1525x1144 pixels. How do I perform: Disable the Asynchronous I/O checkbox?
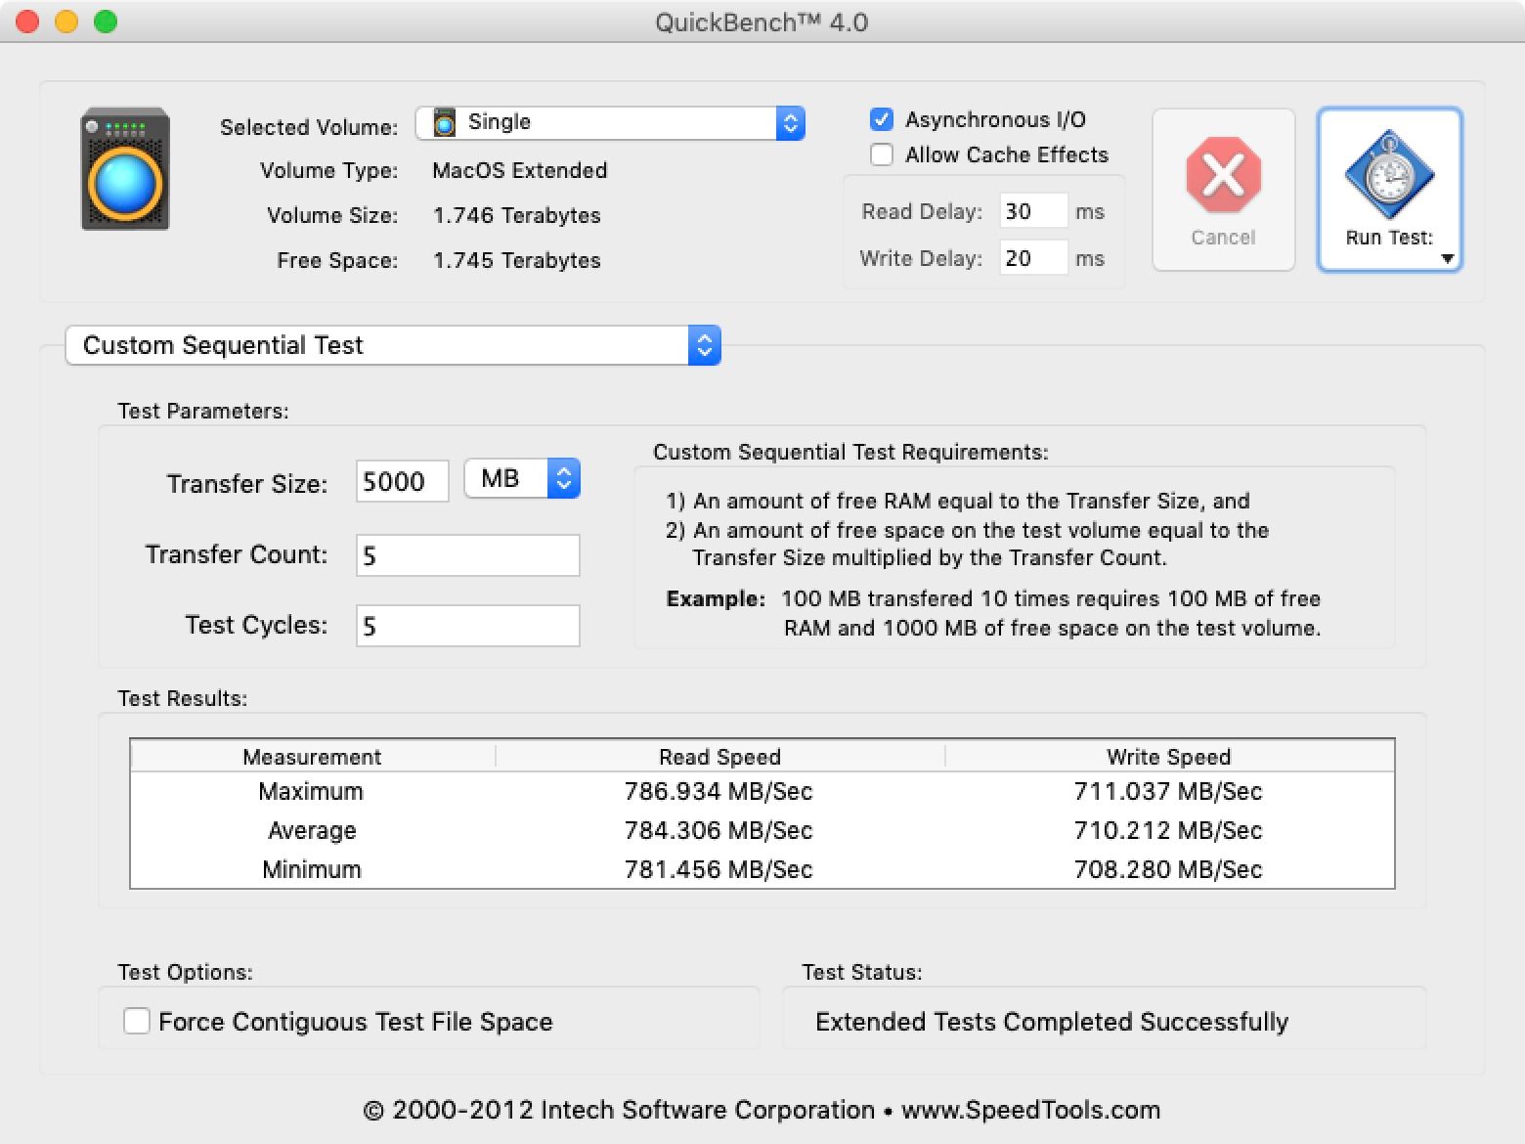point(881,119)
